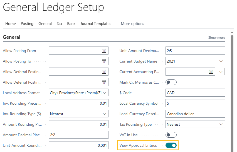Click calendar icon in fourth Allow Deferral row
The height and width of the screenshot is (152, 237).
pyautogui.click(x=104, y=82)
